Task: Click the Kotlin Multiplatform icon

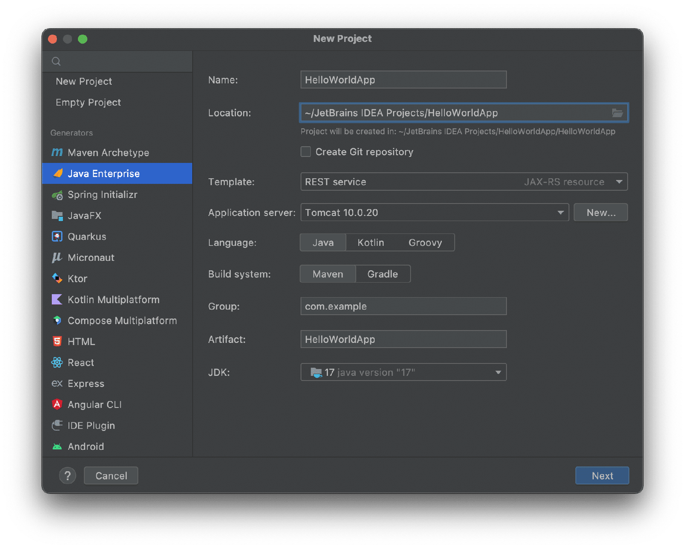Action: click(57, 299)
